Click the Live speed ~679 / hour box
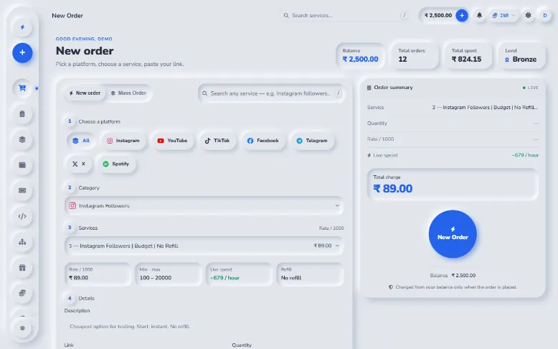The image size is (558, 349). click(239, 274)
